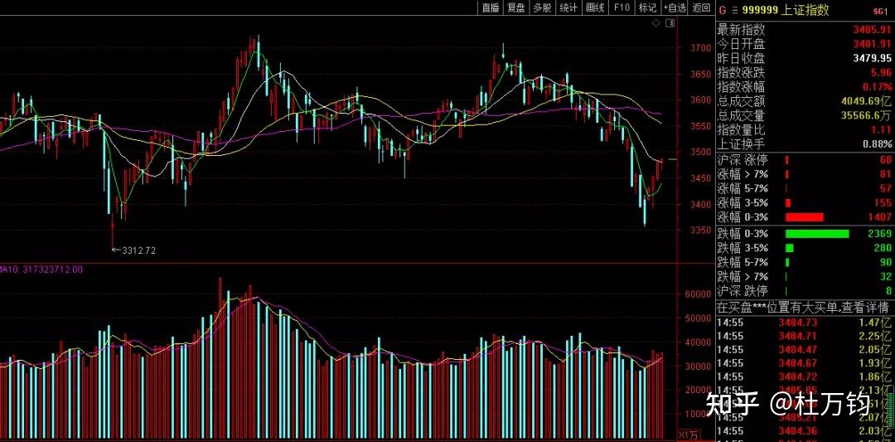
Task: Click the large buy order details notice
Action: [x=804, y=307]
